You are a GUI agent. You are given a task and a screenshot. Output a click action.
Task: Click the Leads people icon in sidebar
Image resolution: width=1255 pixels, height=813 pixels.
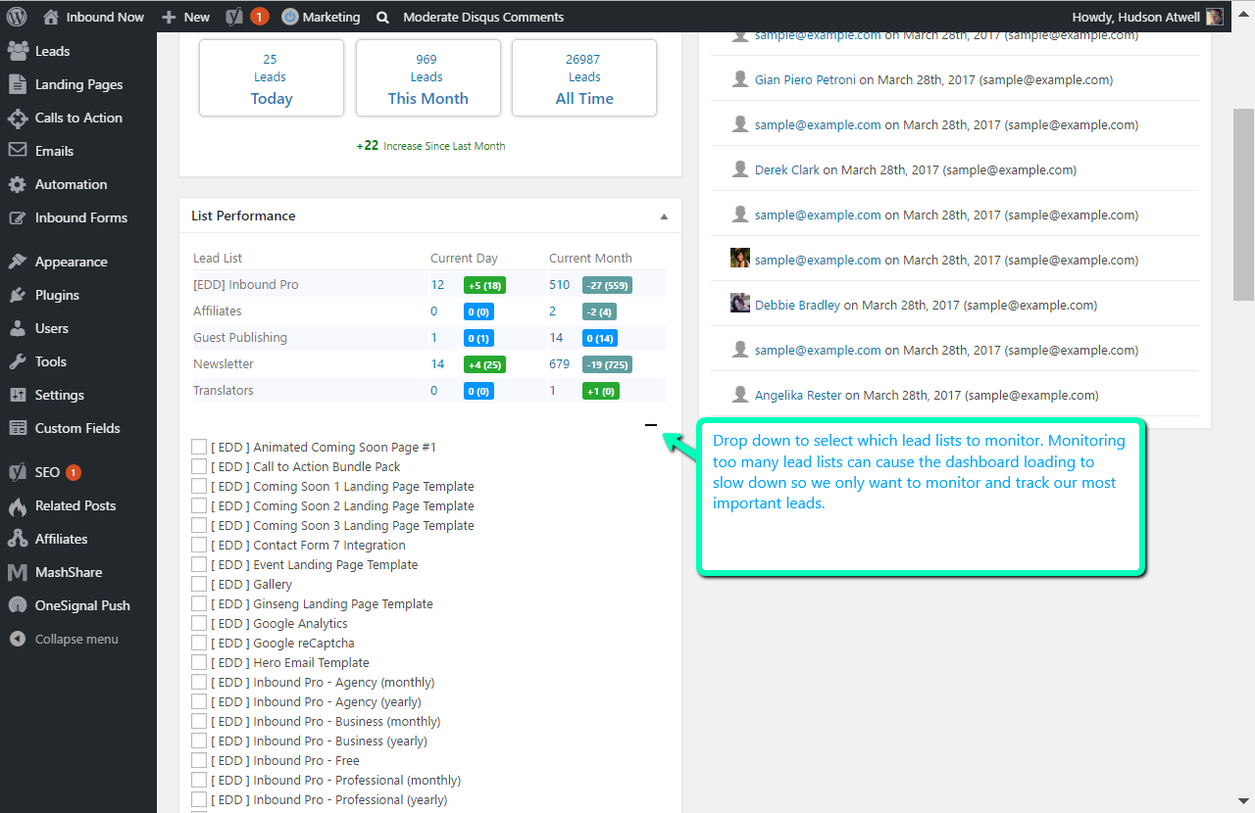18,51
